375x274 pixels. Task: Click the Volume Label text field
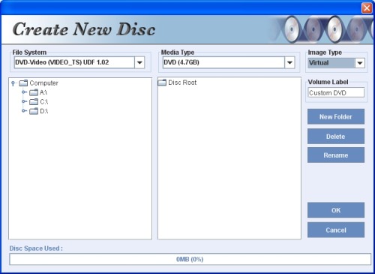click(336, 93)
